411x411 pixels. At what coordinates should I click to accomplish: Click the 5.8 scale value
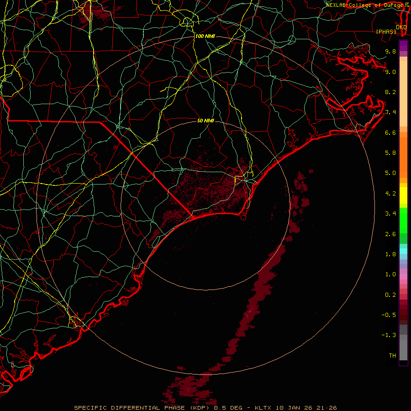[x=390, y=153]
